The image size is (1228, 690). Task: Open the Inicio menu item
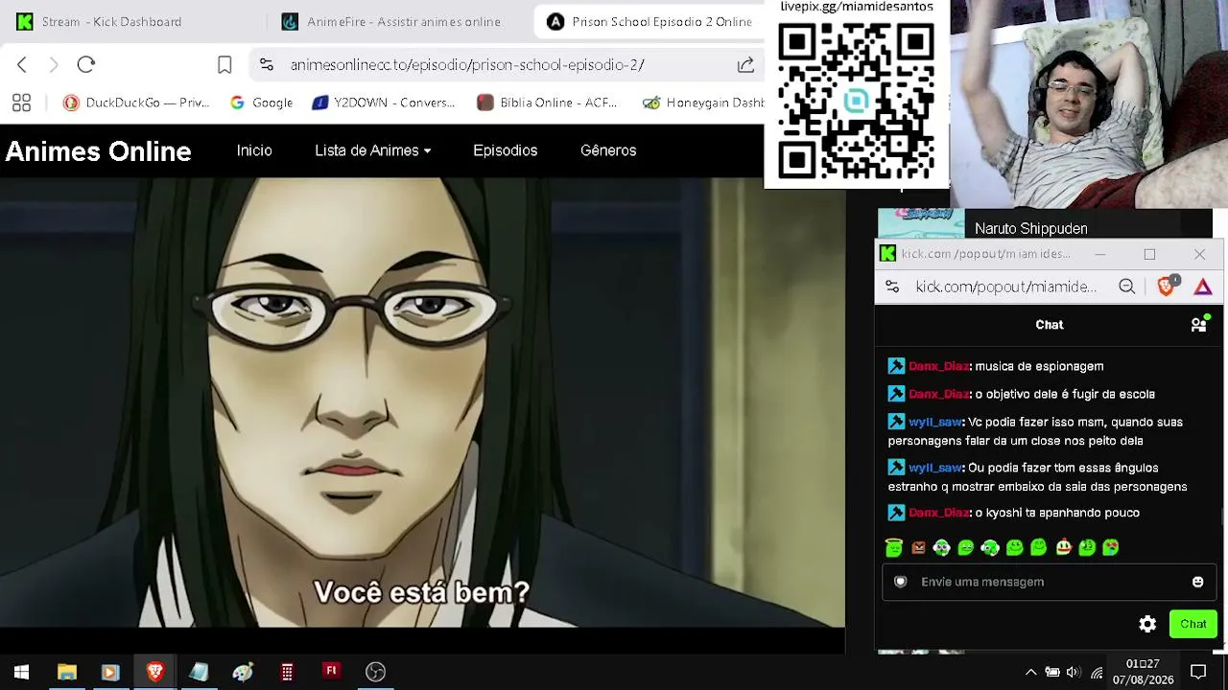[x=254, y=150]
